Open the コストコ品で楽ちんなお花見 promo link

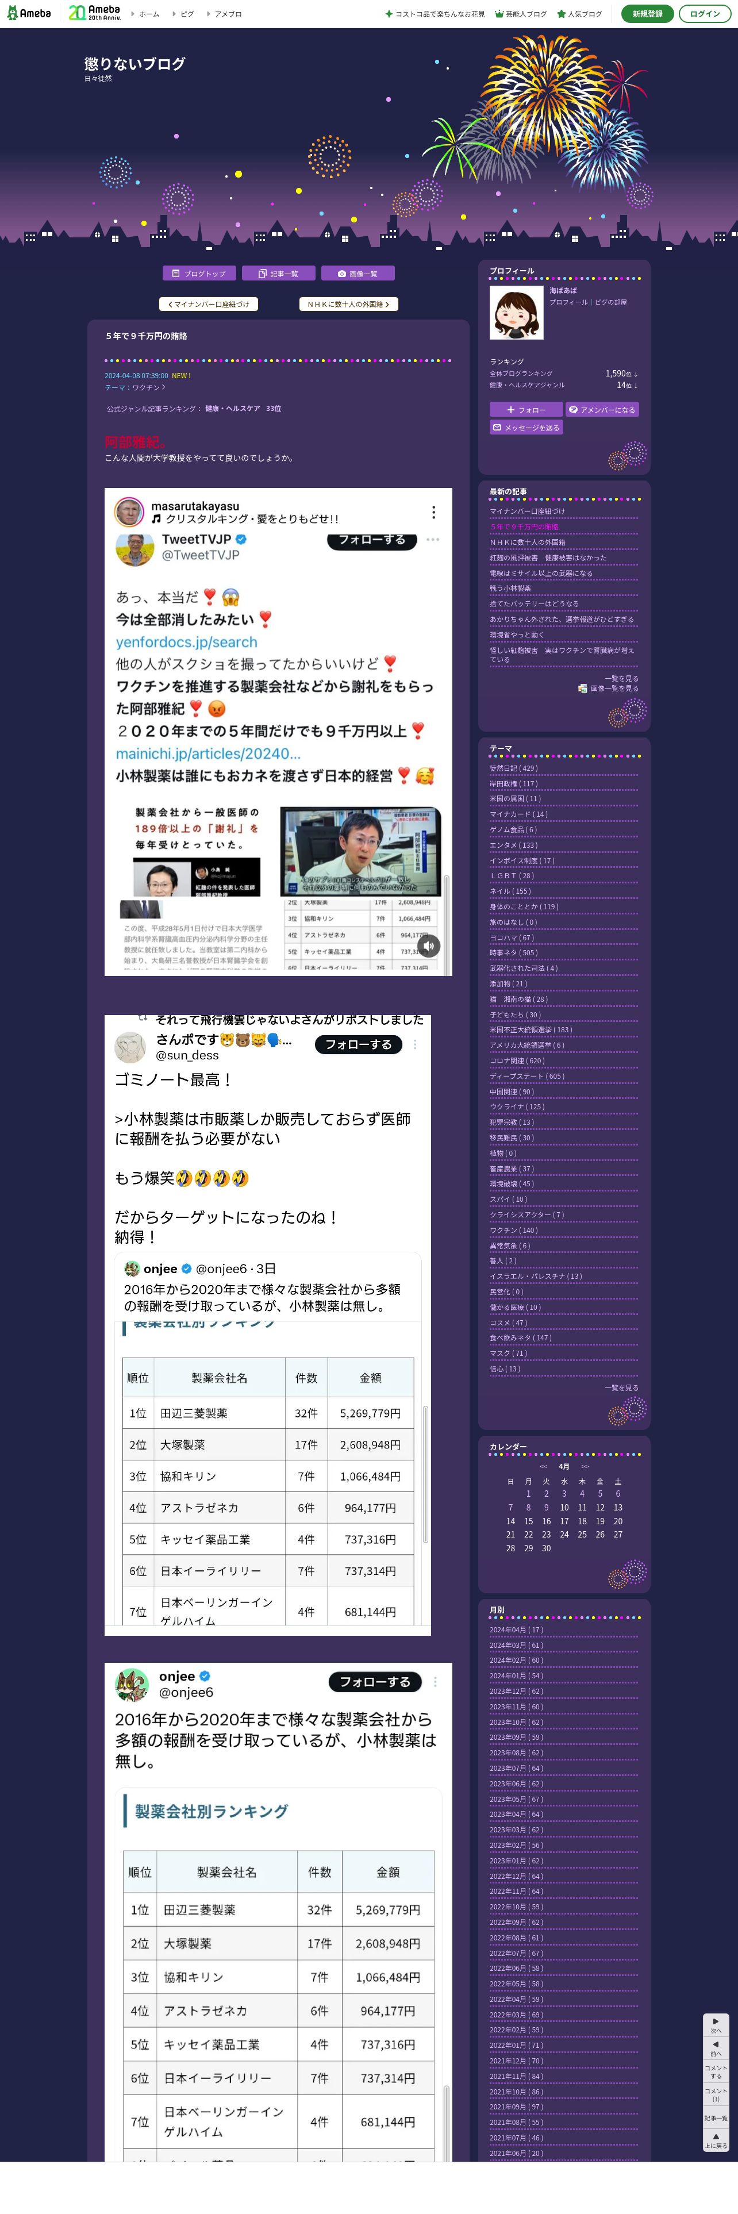pyautogui.click(x=435, y=14)
